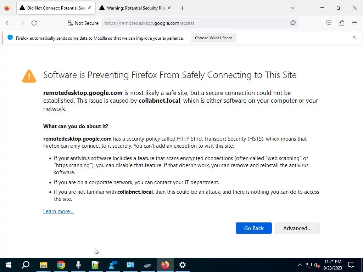Viewport: 363px width, 272px height.
Task: Dismiss the Mozilla data notification bar
Action: [x=354, y=37]
